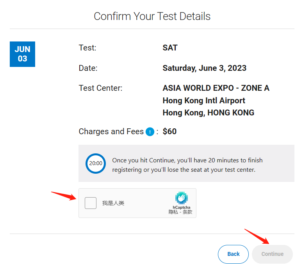This screenshot has width=305, height=268.
Task: Click the Hong Kong Intl Airport line
Action: pyautogui.click(x=204, y=101)
